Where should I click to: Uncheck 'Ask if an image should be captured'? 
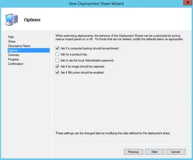(57, 67)
